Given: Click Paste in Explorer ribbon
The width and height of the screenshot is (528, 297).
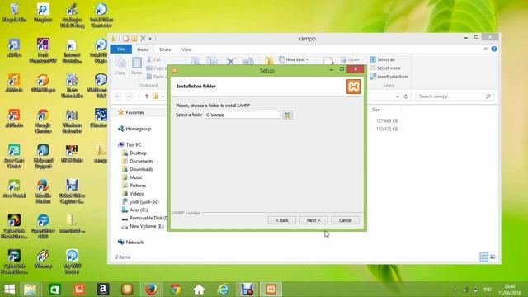Looking at the screenshot, I should coord(136,66).
